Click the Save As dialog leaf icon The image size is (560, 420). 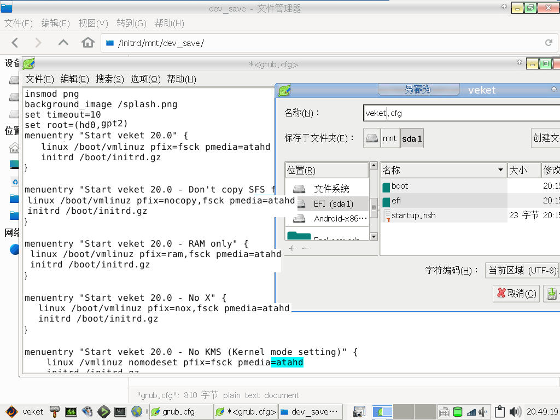(x=284, y=90)
